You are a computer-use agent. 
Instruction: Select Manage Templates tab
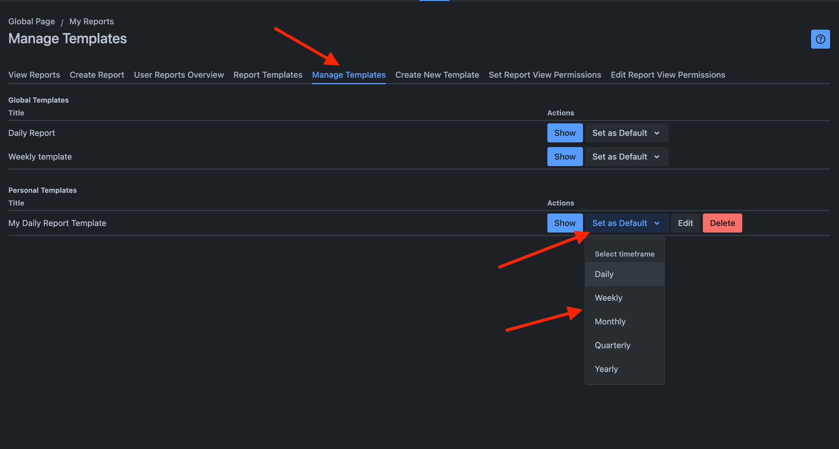(349, 75)
